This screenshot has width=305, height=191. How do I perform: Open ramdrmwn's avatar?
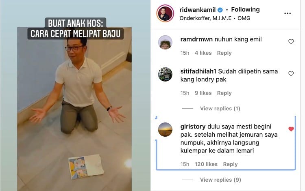(x=165, y=42)
